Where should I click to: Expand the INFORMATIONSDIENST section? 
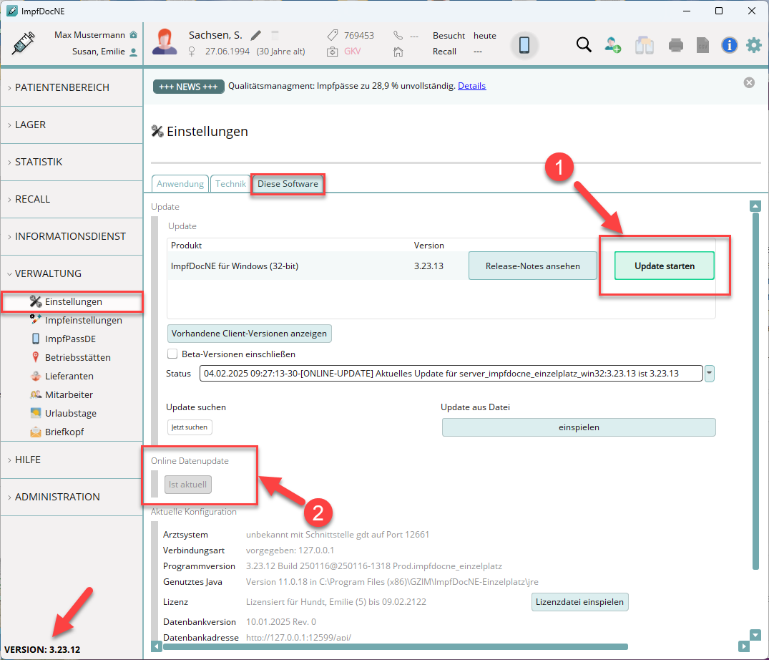click(x=72, y=236)
